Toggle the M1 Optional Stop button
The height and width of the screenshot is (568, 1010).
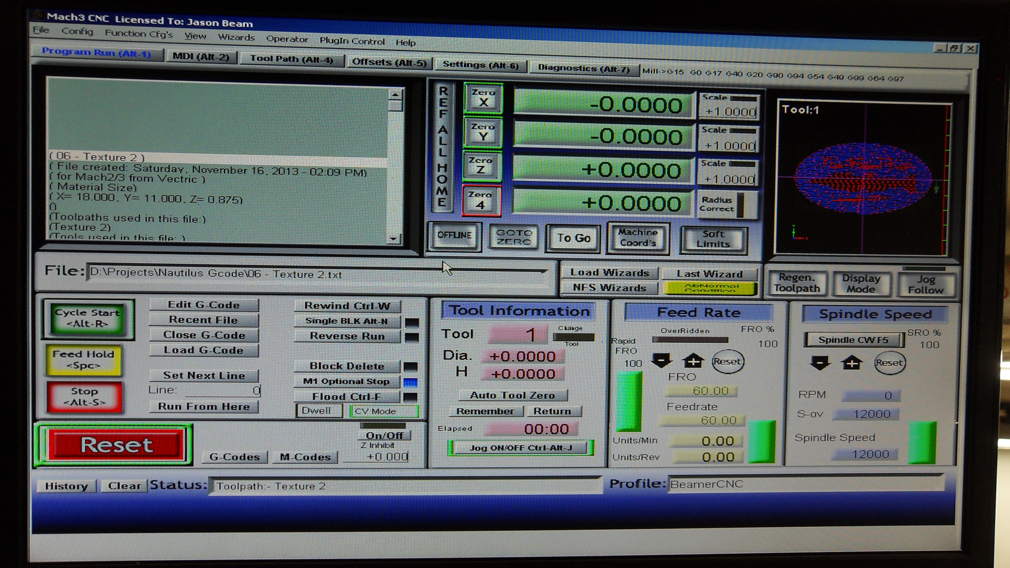347,381
